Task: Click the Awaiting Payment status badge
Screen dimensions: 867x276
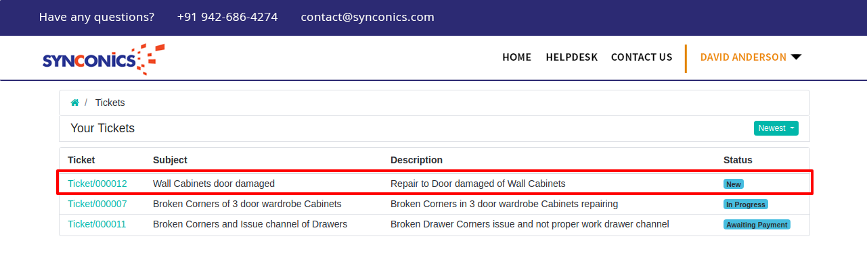Action: [x=757, y=225]
